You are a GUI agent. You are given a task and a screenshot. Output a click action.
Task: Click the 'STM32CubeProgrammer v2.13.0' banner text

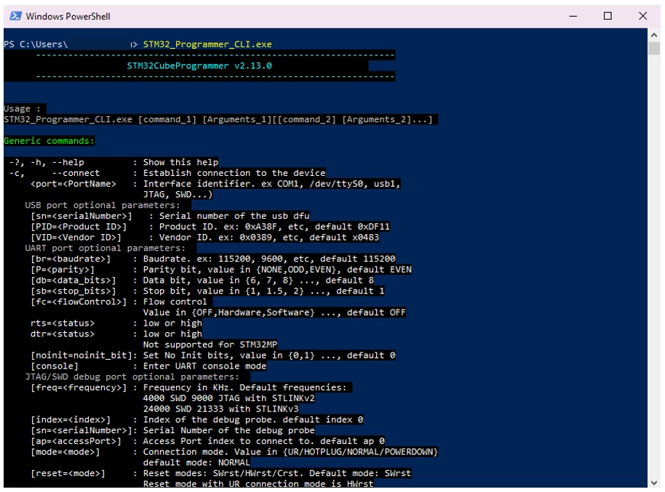click(199, 65)
